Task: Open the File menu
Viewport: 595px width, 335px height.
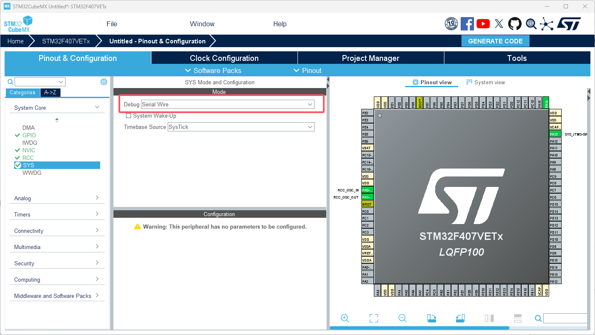Action: pos(112,24)
